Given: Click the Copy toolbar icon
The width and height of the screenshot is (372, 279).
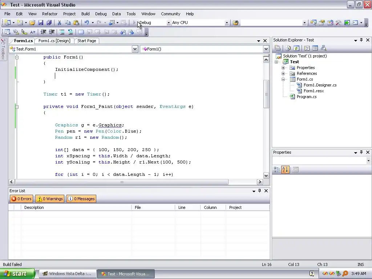Looking at the screenshot, I should click(68, 23).
